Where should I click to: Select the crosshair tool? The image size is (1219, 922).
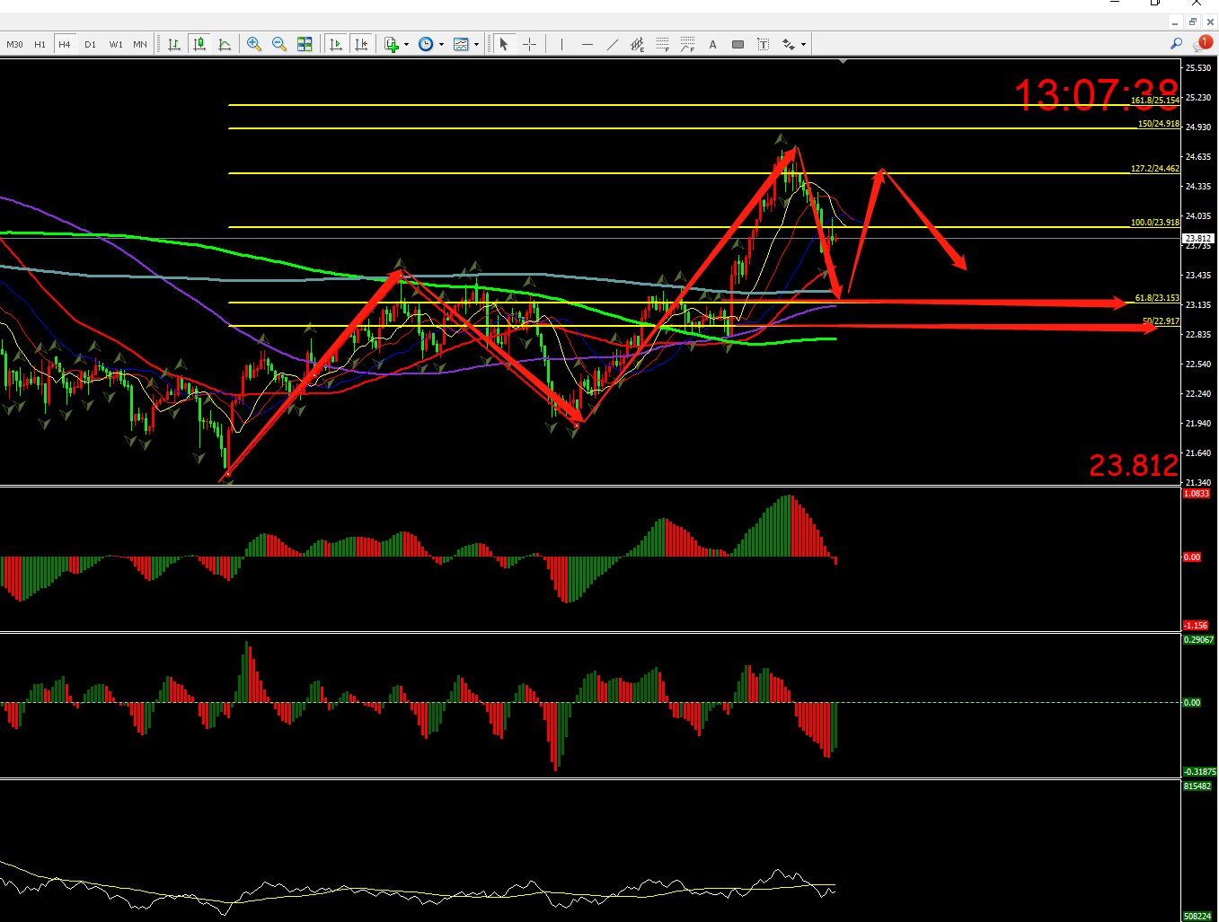point(530,44)
